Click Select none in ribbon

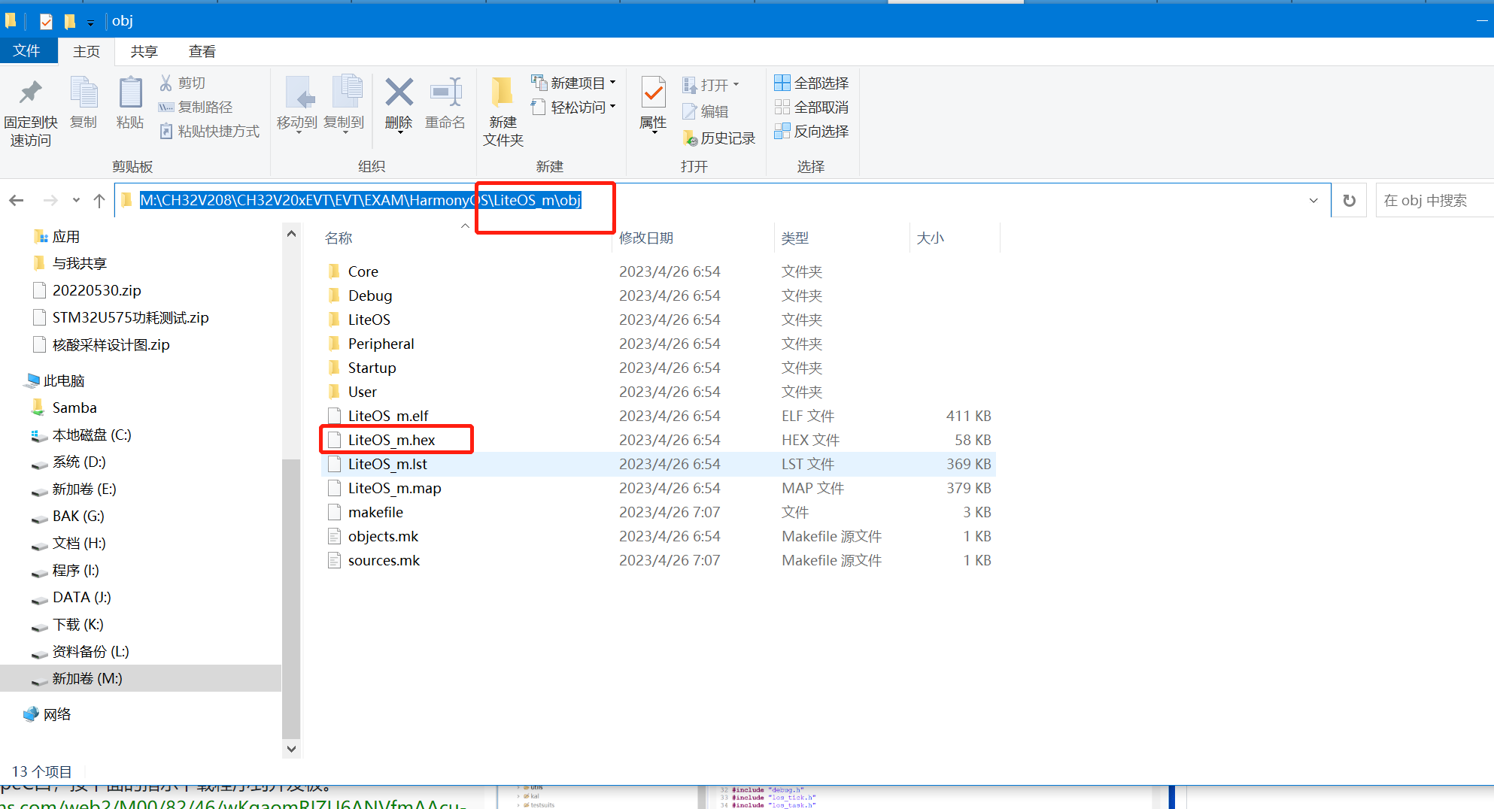point(811,107)
